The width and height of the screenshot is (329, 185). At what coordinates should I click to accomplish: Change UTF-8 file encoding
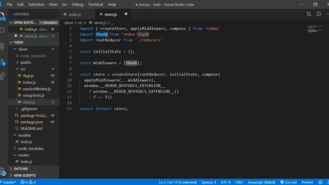225,182
